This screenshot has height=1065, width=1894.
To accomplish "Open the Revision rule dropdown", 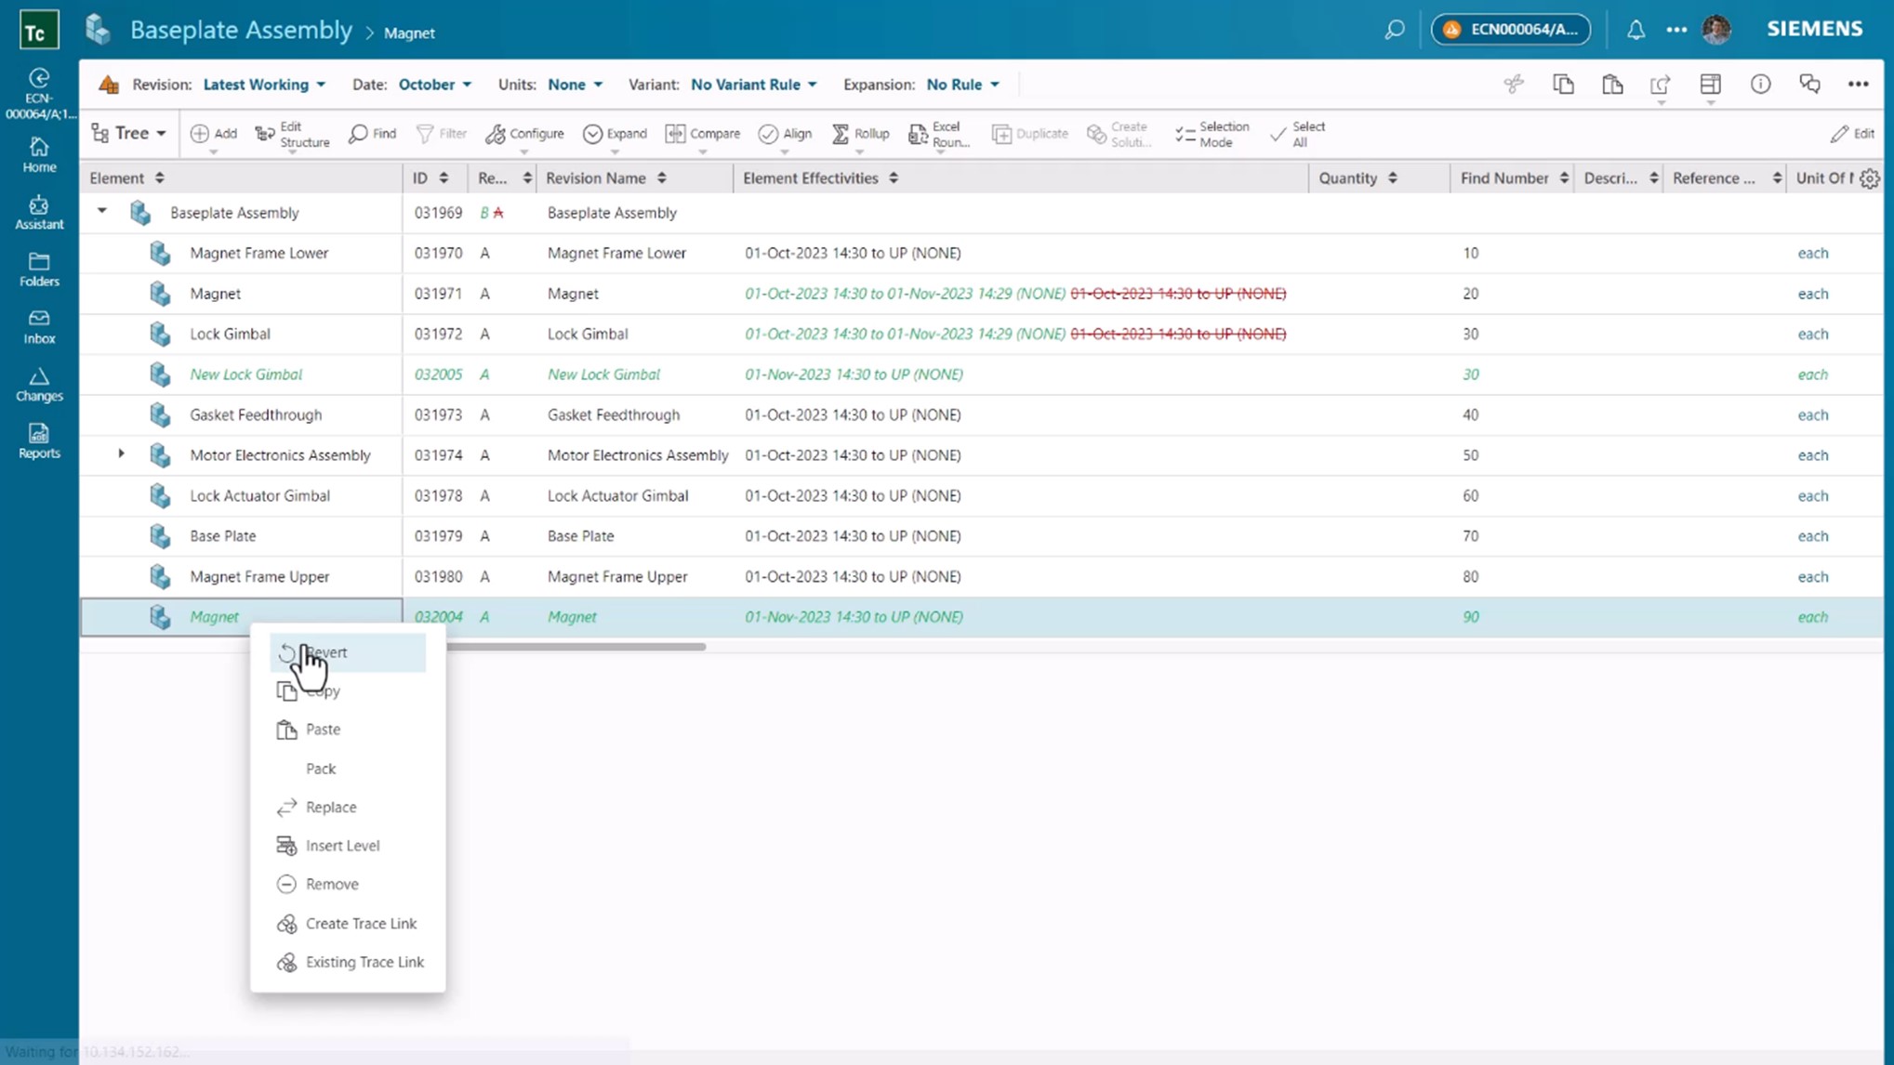I will click(x=264, y=84).
